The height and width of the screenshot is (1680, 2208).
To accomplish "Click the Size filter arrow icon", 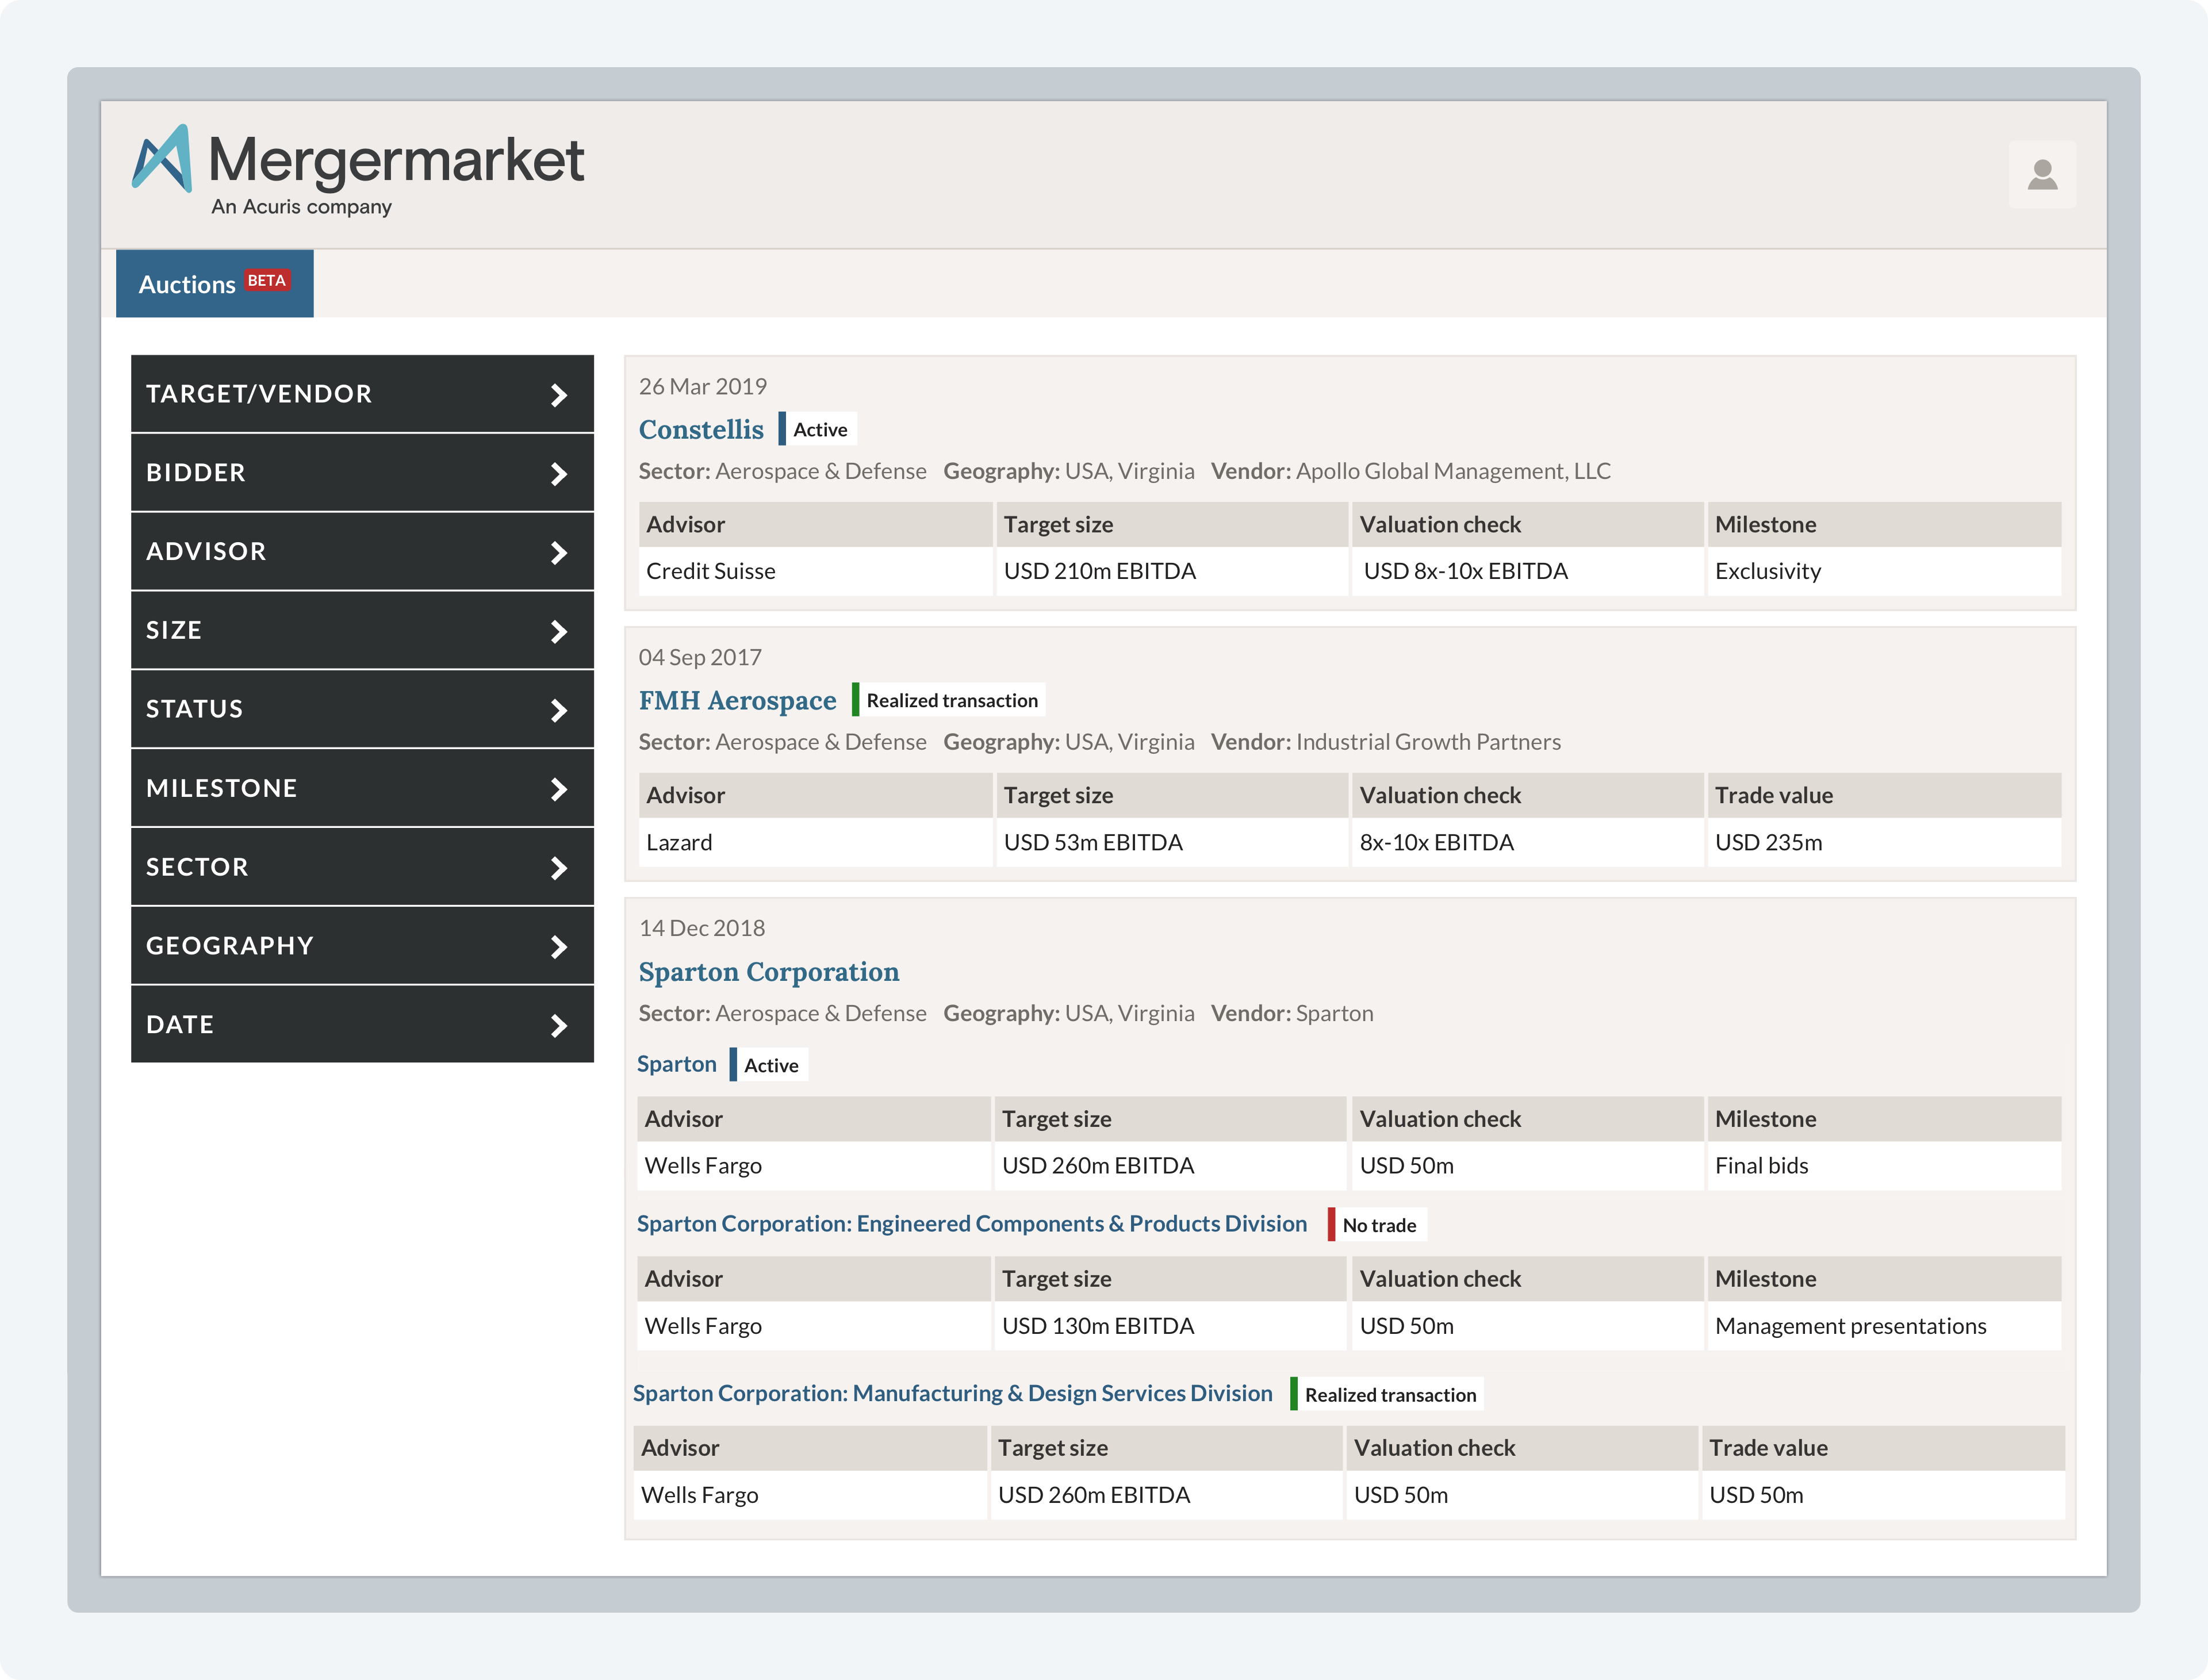I will coord(559,631).
